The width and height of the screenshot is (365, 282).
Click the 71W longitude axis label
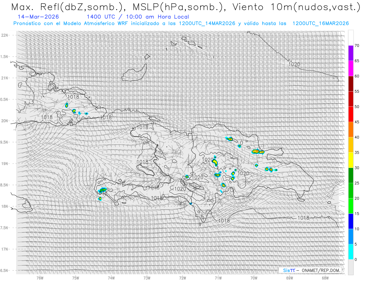(x=218, y=278)
